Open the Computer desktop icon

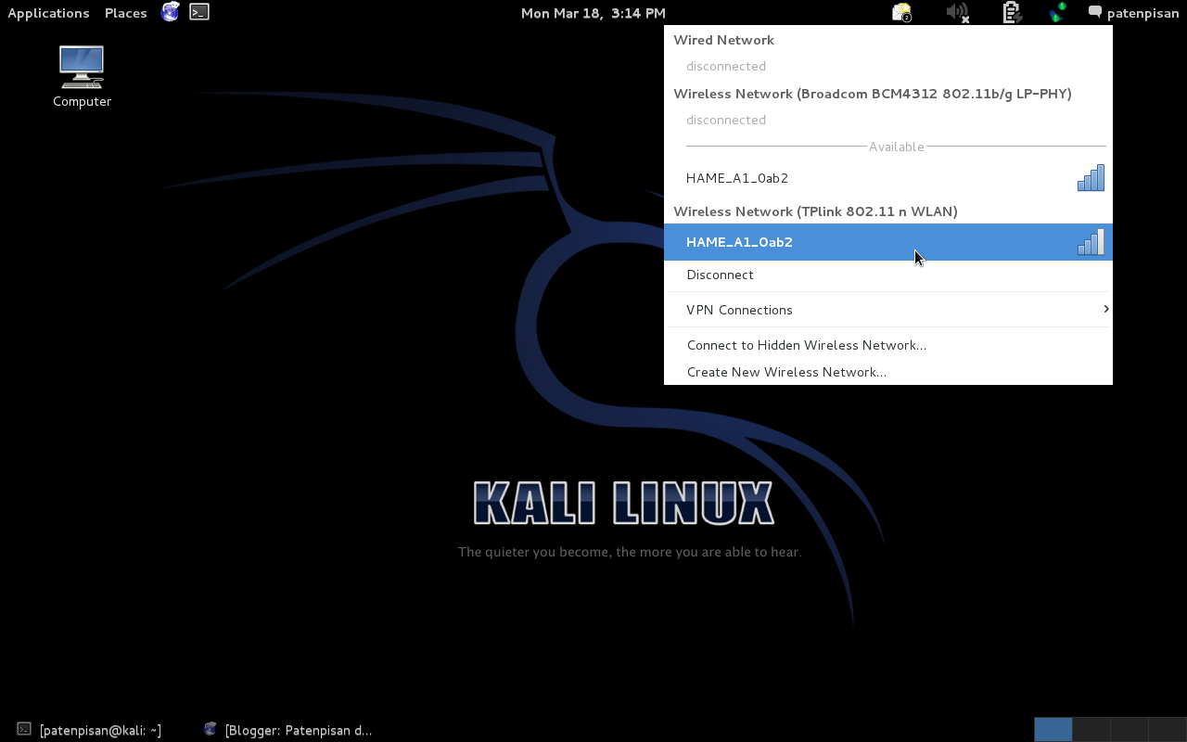82,77
